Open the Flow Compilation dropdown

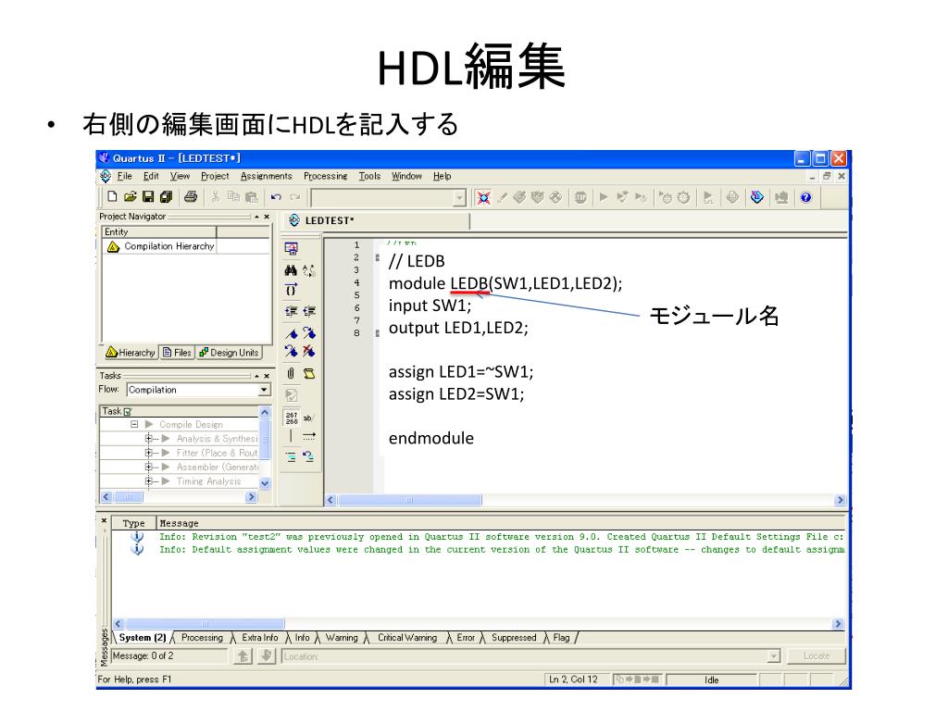264,390
